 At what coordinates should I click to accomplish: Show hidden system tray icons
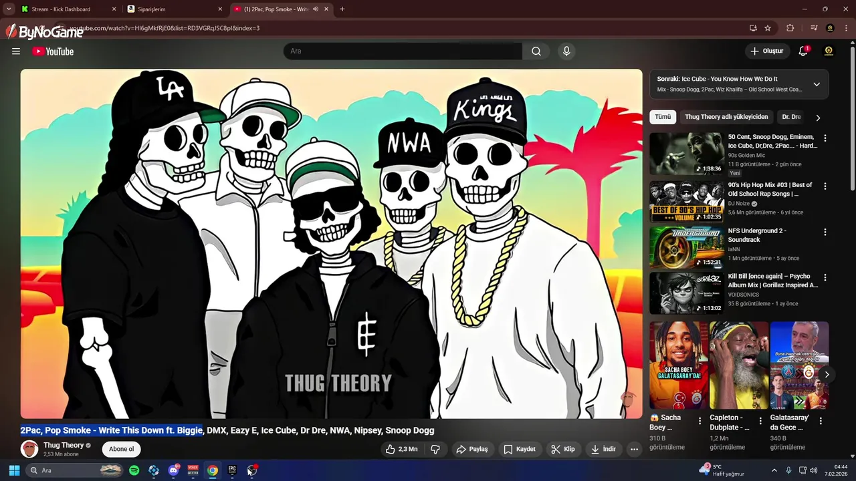coord(774,470)
